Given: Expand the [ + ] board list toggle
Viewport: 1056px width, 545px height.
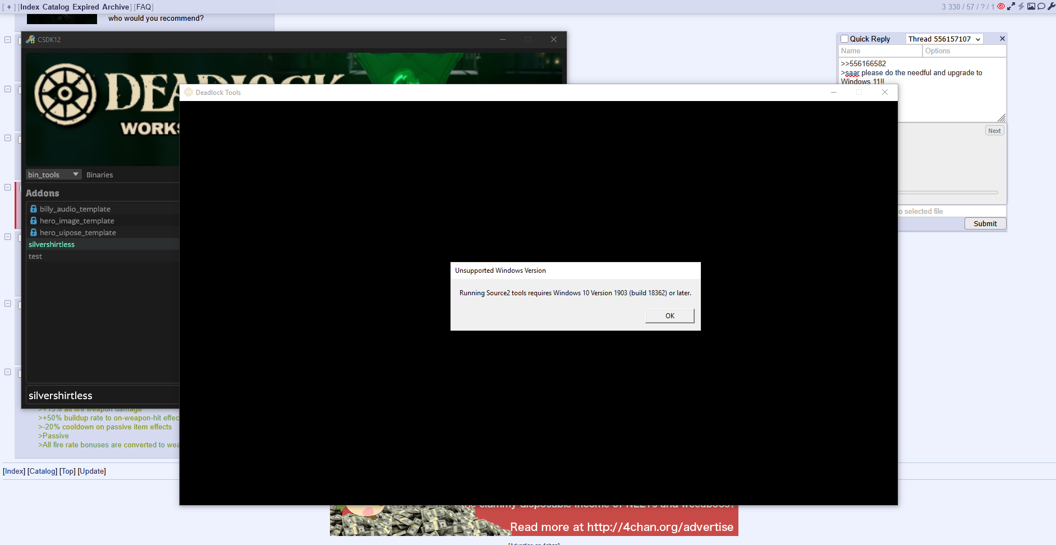Looking at the screenshot, I should click(9, 7).
